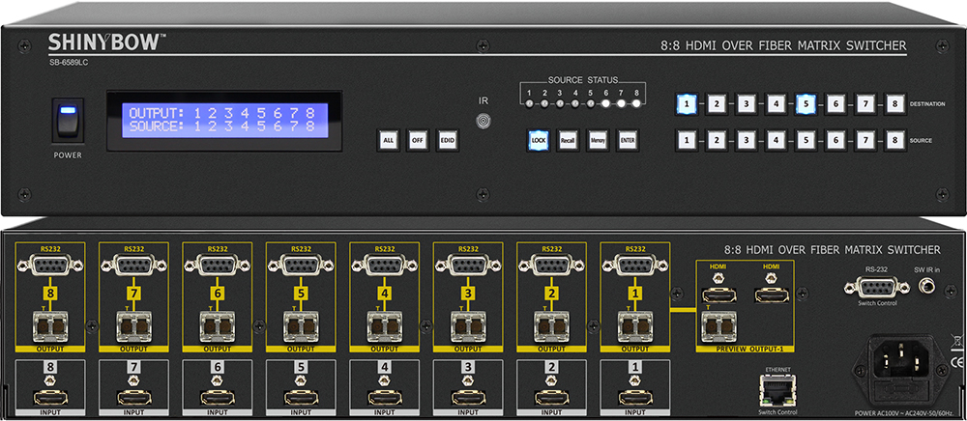This screenshot has width=967, height=421.
Task: Click the RS-232 Switch Control port
Action: tap(876, 286)
